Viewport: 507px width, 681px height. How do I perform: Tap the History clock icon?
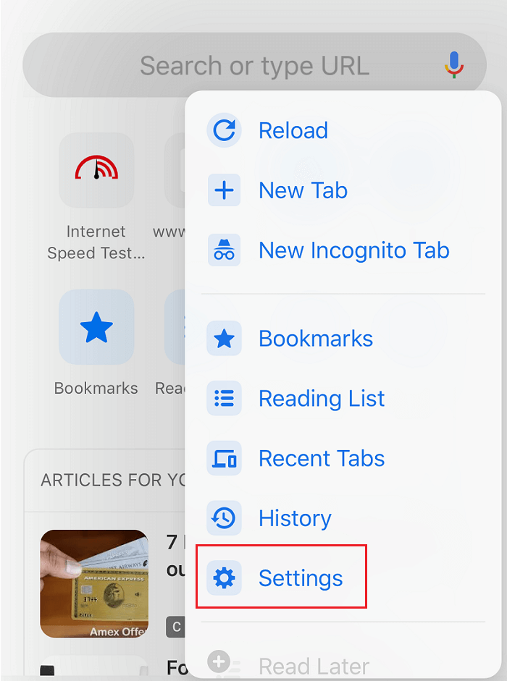(x=223, y=518)
